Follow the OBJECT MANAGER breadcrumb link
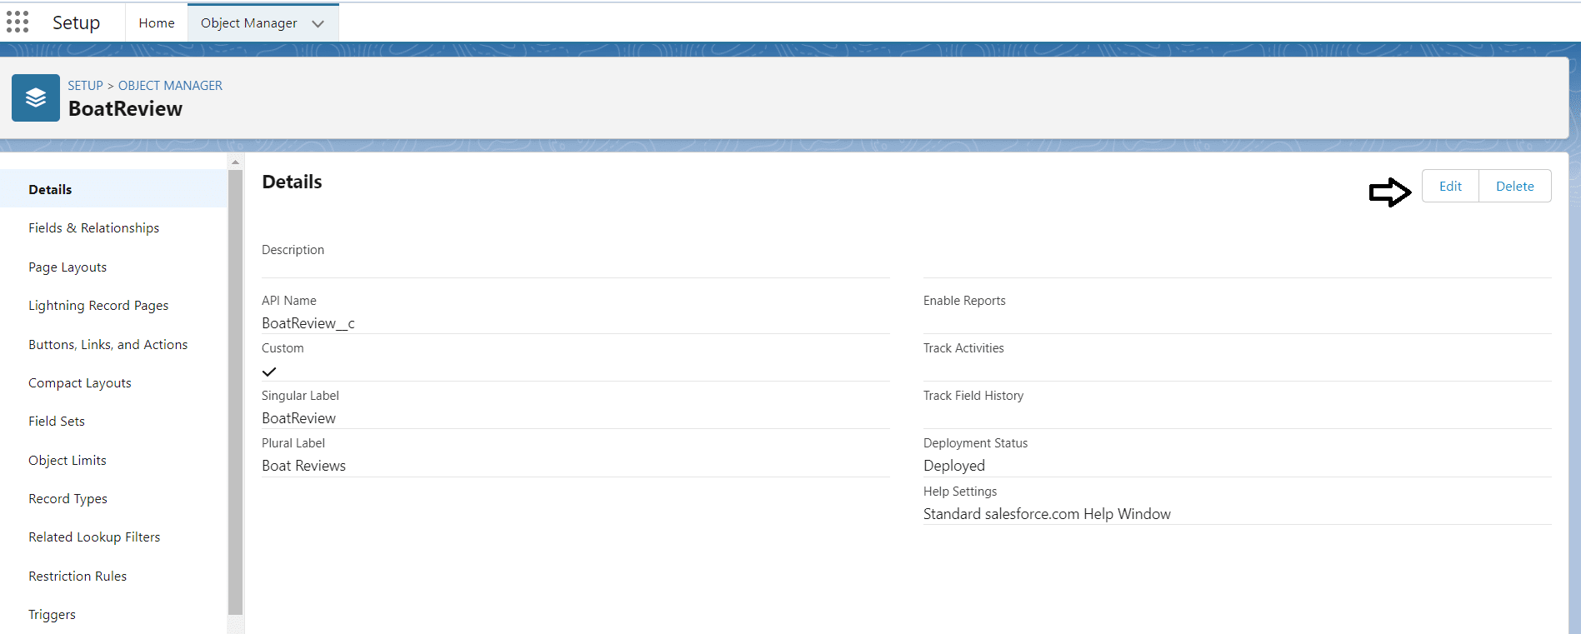The width and height of the screenshot is (1581, 634). [x=170, y=86]
